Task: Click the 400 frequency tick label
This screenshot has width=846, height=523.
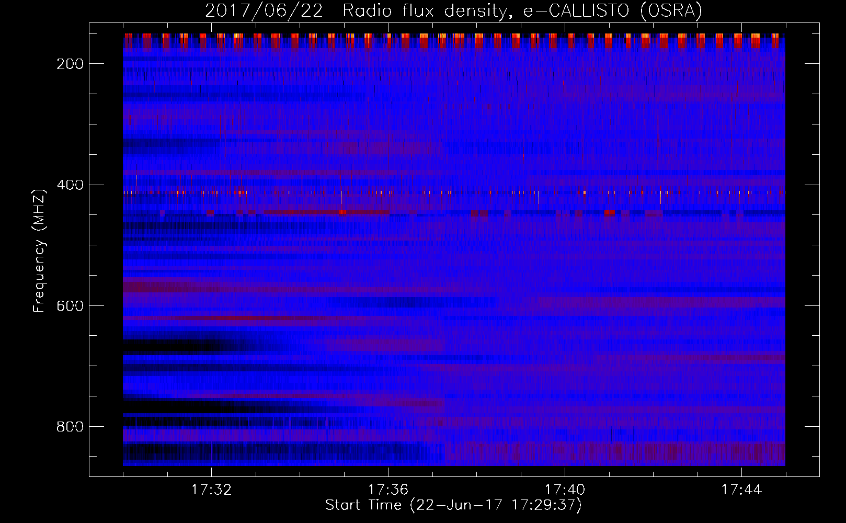Action: [x=70, y=185]
